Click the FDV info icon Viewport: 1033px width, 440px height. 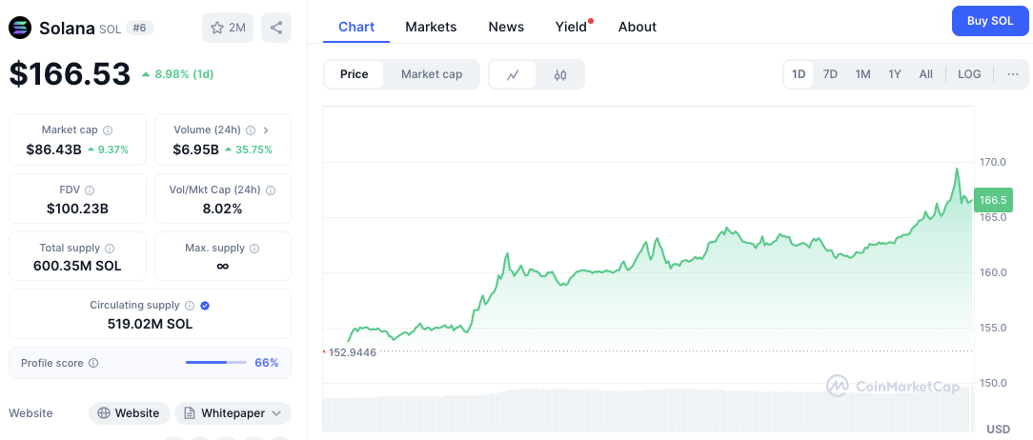(x=90, y=190)
